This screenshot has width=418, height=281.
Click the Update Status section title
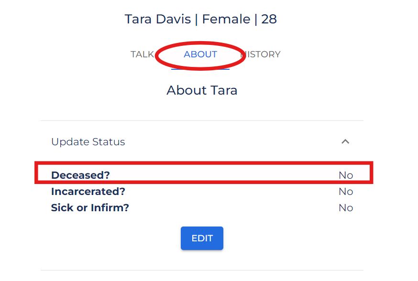[x=88, y=142]
